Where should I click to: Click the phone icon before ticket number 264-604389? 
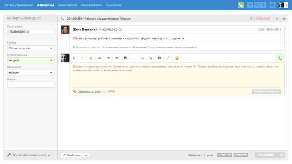63,18
